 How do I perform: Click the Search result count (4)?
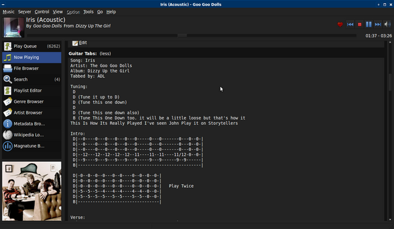pyautogui.click(x=57, y=79)
